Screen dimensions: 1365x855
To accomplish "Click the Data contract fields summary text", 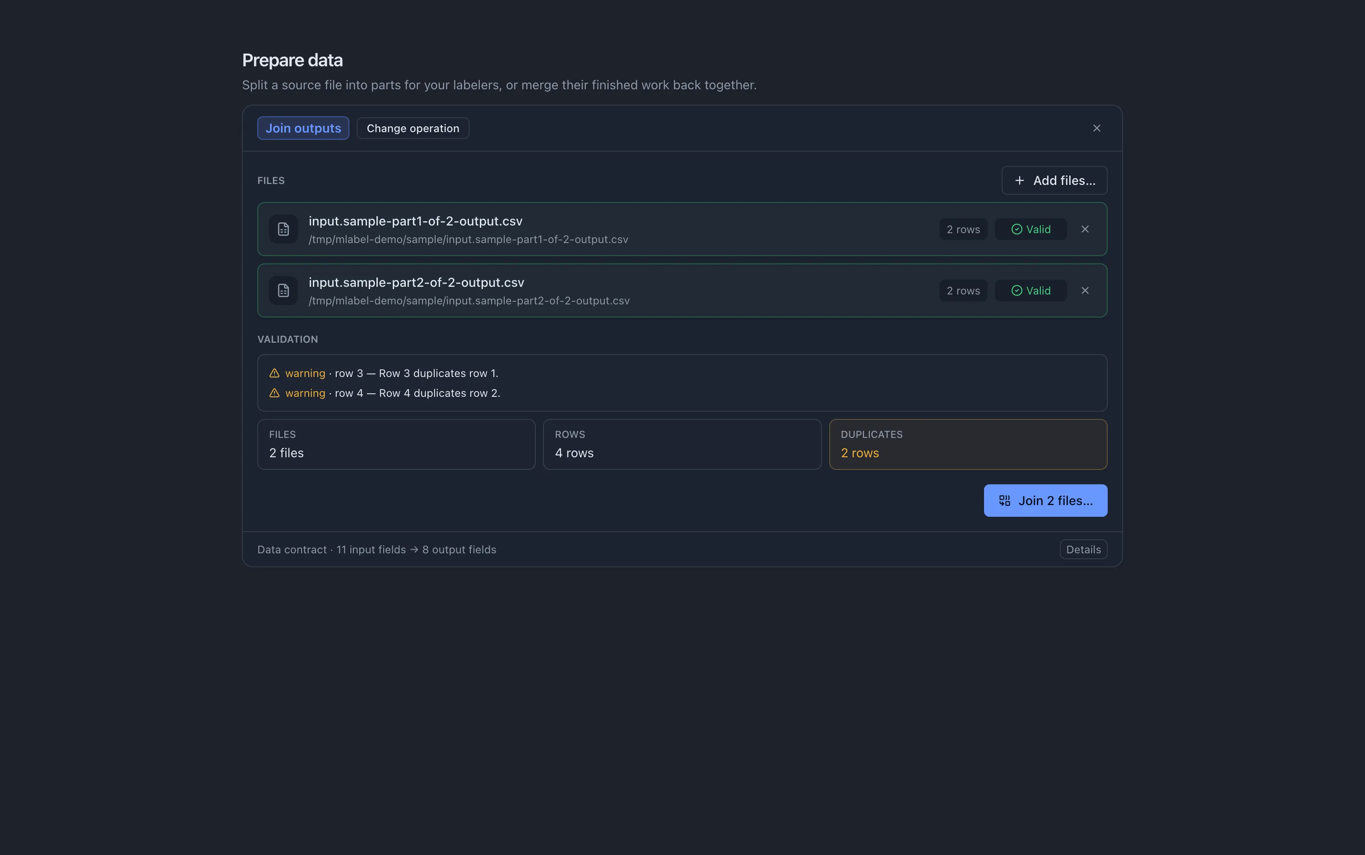I will point(376,550).
